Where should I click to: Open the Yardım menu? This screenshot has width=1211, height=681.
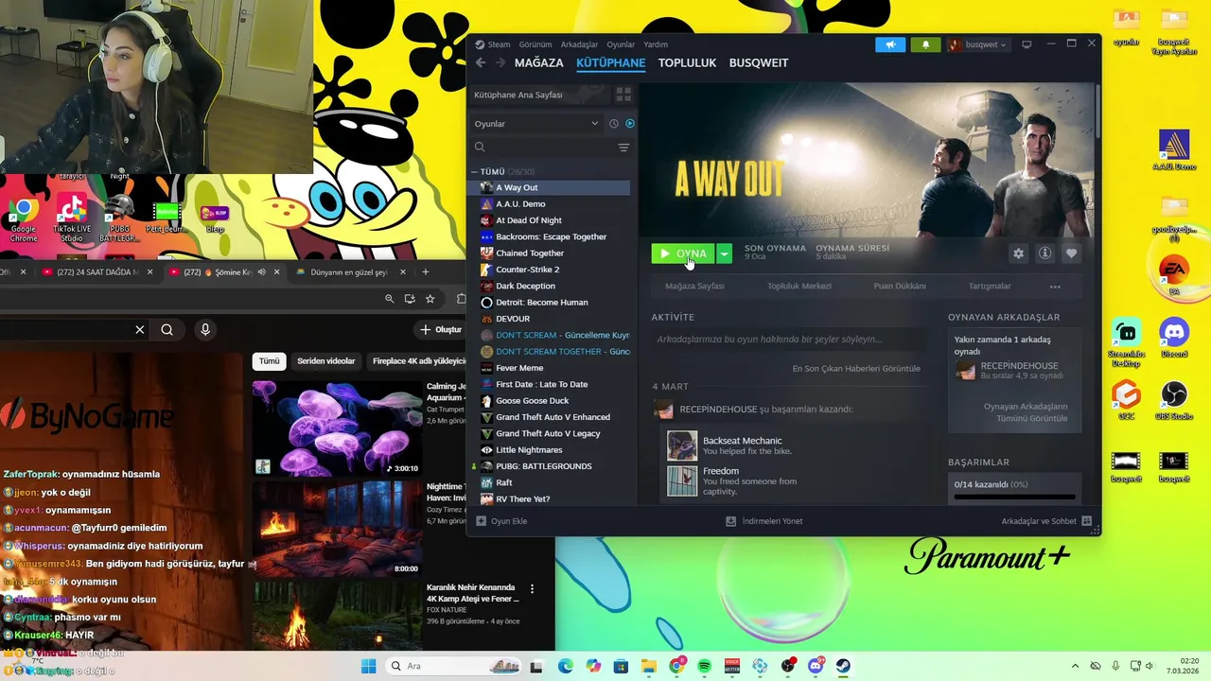pos(656,44)
